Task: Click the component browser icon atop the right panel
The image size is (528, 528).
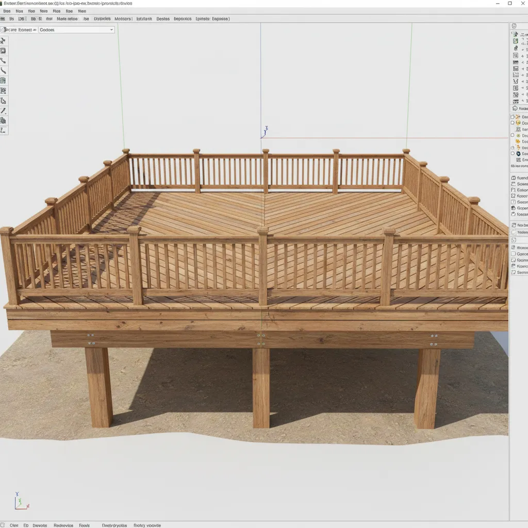Action: tap(514, 25)
